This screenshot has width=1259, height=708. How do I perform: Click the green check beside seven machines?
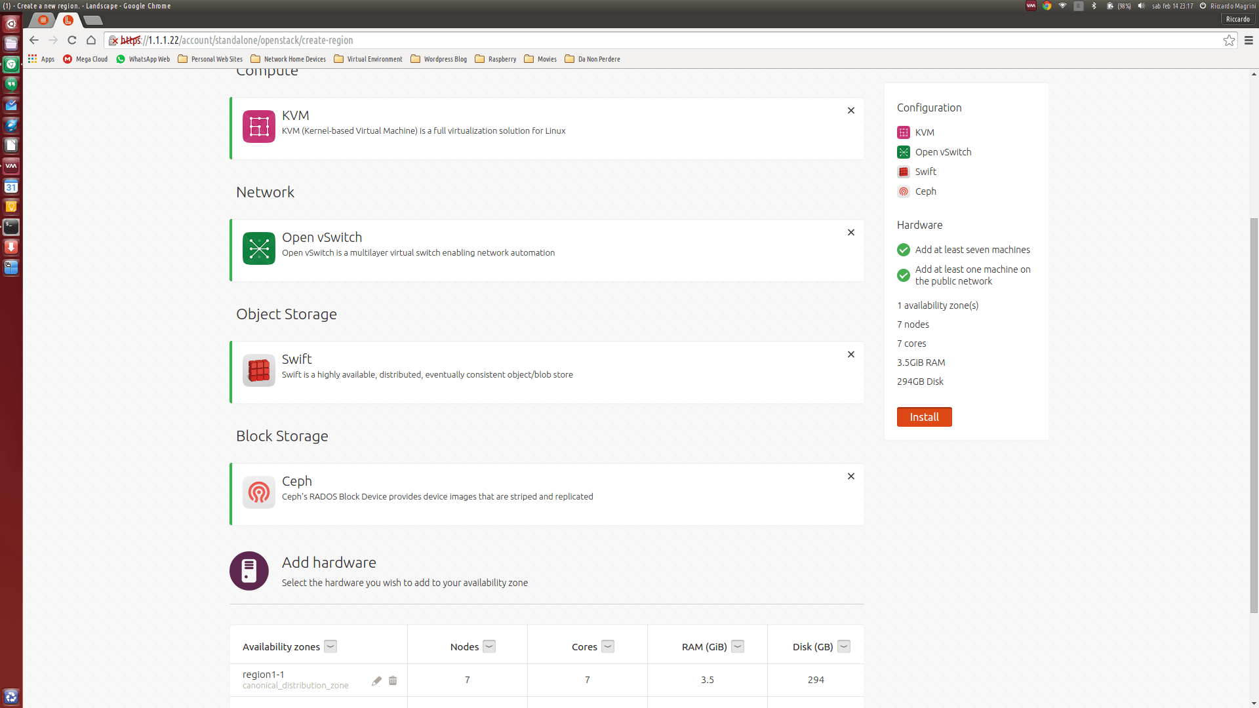tap(904, 250)
